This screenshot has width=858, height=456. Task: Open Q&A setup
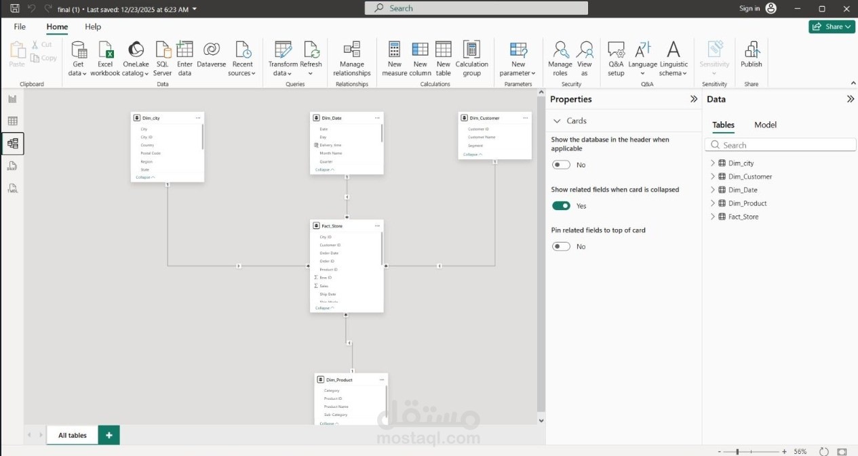click(x=616, y=59)
